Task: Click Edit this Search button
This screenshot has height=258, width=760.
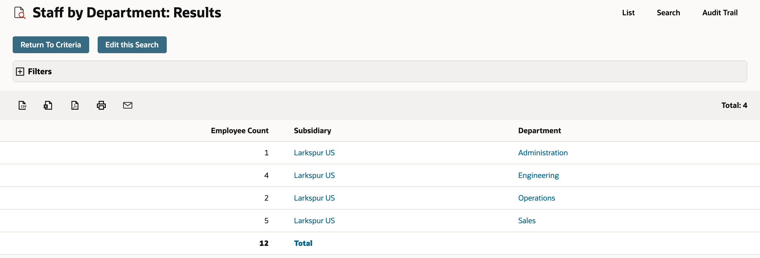Action: pos(132,45)
